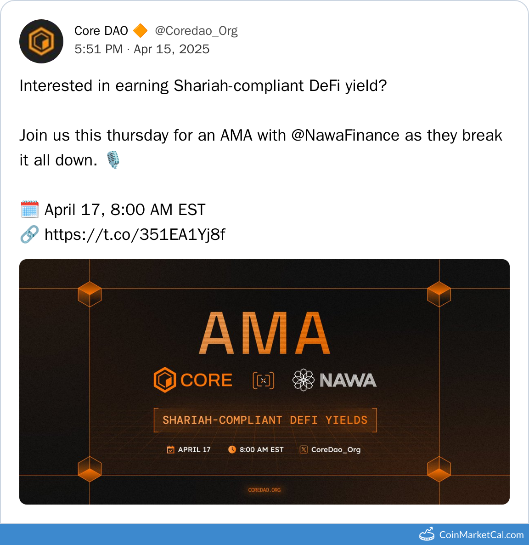
Task: Click the COREDAO.ORG text in the banner
Action: pyautogui.click(x=264, y=490)
